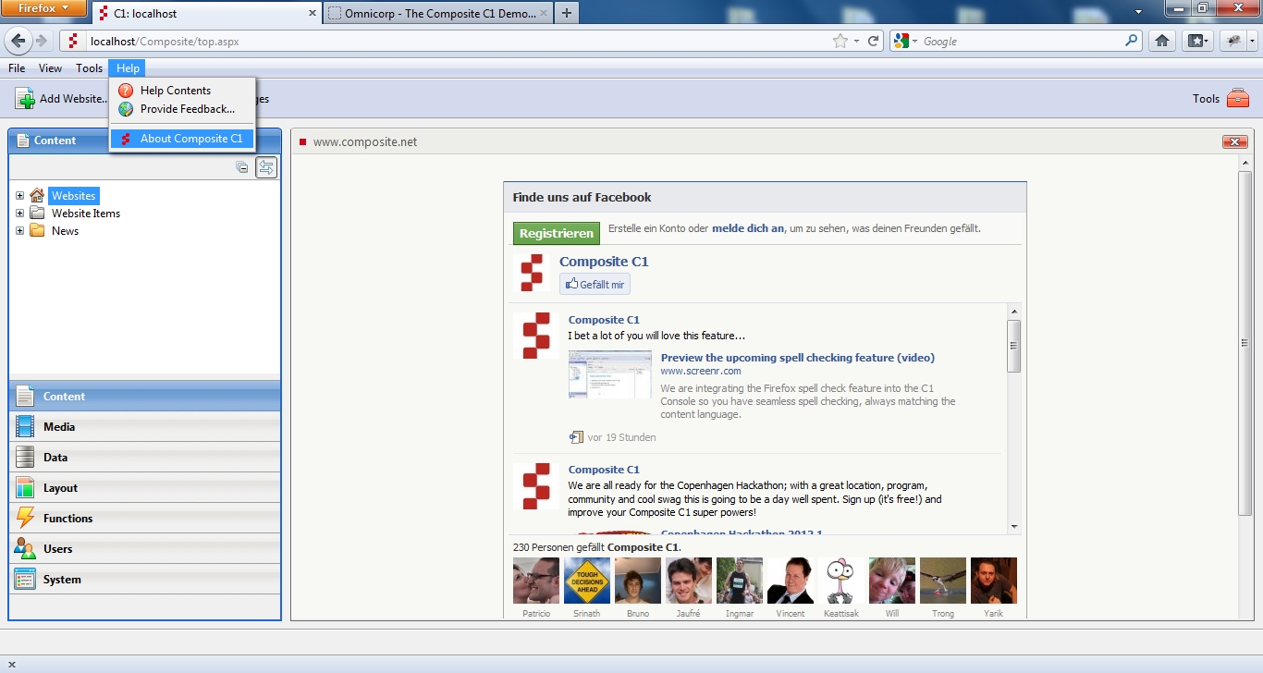This screenshot has height=673, width=1263.
Task: Switch to the Data perspective
Action: pos(55,458)
